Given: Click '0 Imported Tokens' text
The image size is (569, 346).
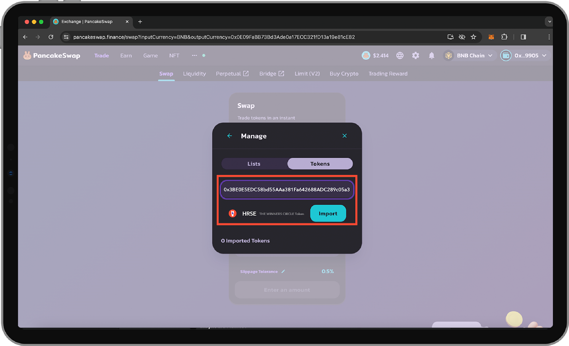Looking at the screenshot, I should point(245,241).
